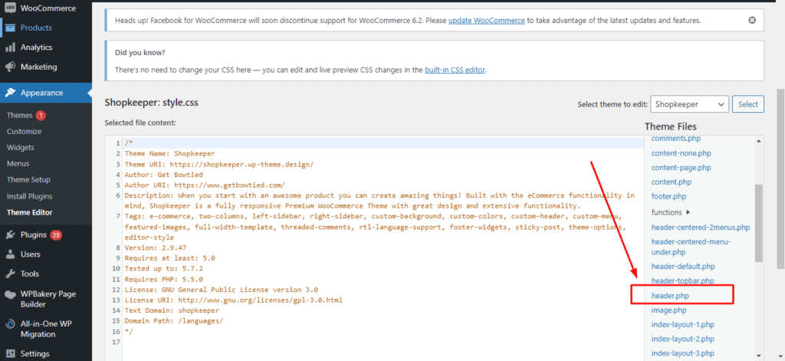The height and width of the screenshot is (361, 785).
Task: Open header-centered-2menus.php file
Action: [701, 228]
